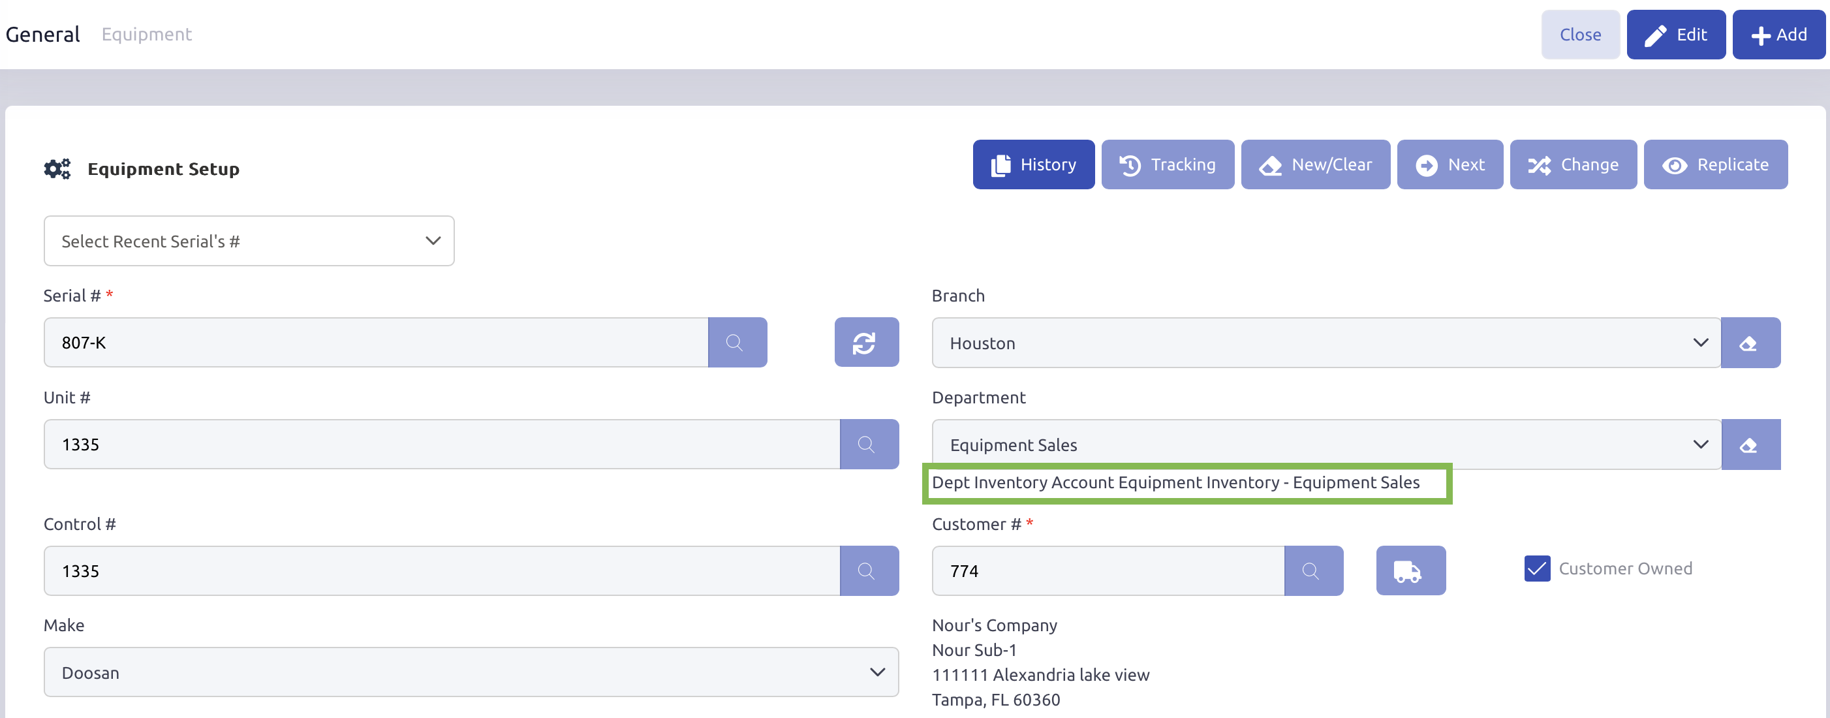Screen dimensions: 1830x718
Task: Click the Customer # search magnifier icon
Action: tap(1313, 570)
